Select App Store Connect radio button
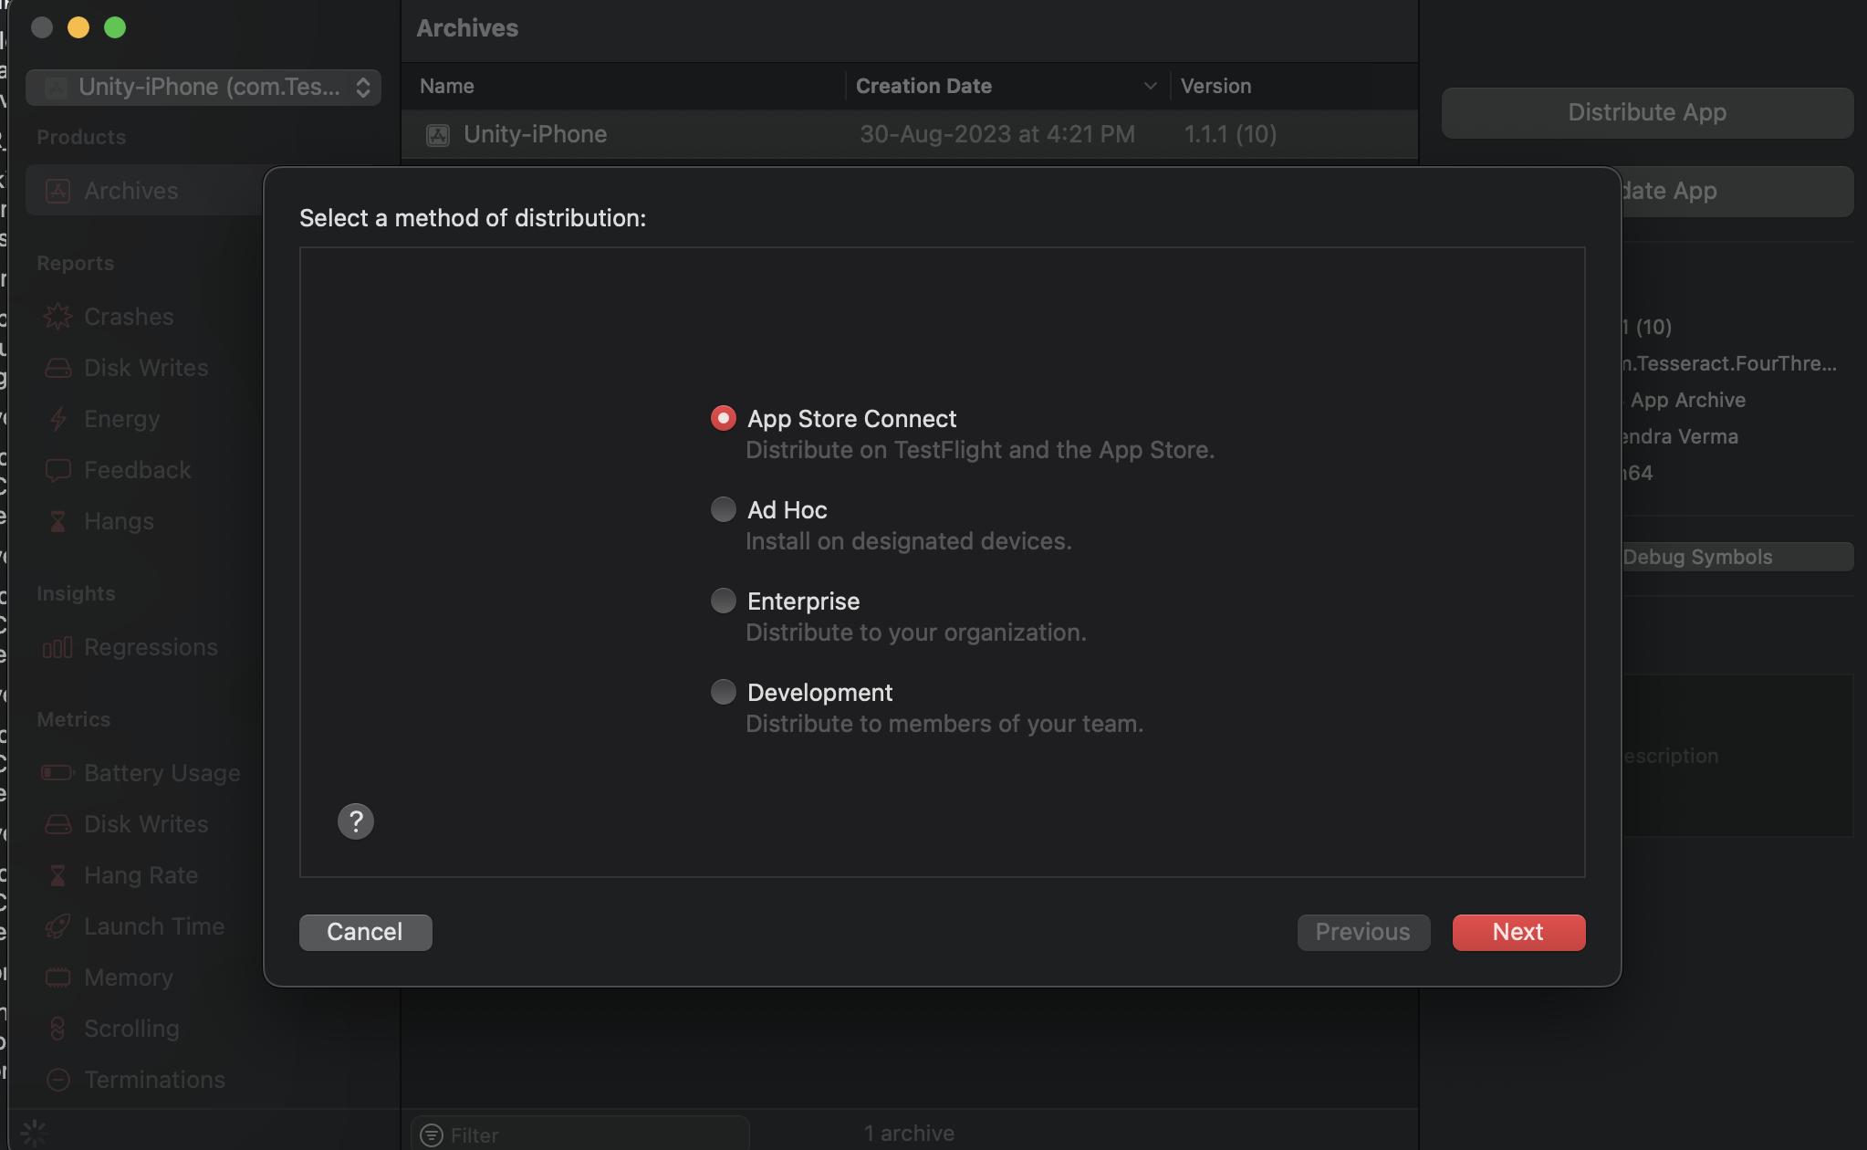The height and width of the screenshot is (1150, 1867). (x=724, y=418)
